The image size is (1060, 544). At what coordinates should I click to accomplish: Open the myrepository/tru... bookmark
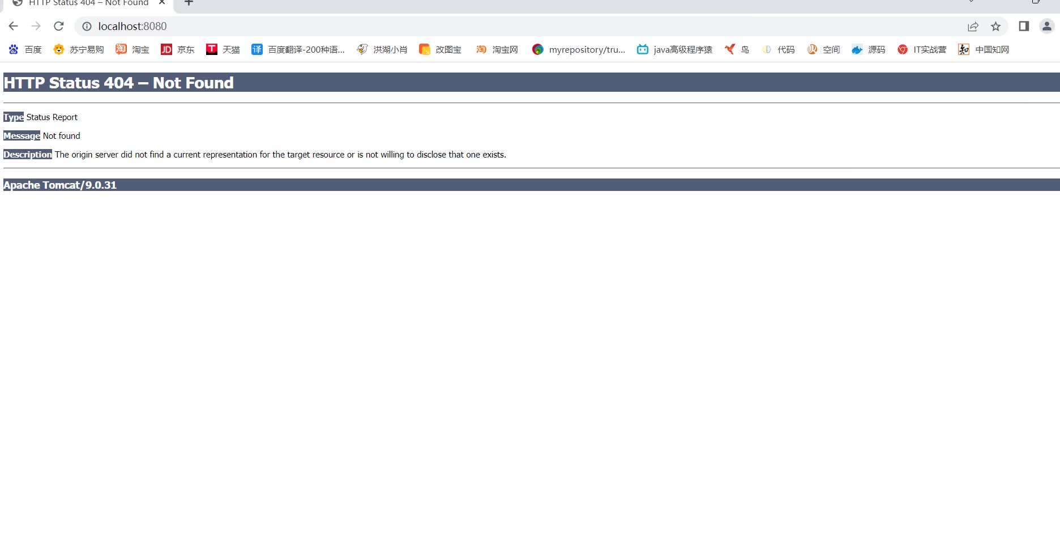(579, 49)
